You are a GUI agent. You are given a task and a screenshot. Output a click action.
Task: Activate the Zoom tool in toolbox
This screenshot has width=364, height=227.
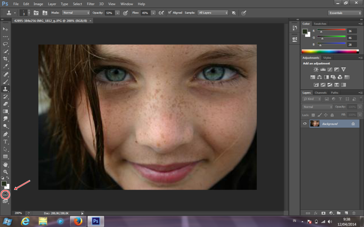click(6, 172)
